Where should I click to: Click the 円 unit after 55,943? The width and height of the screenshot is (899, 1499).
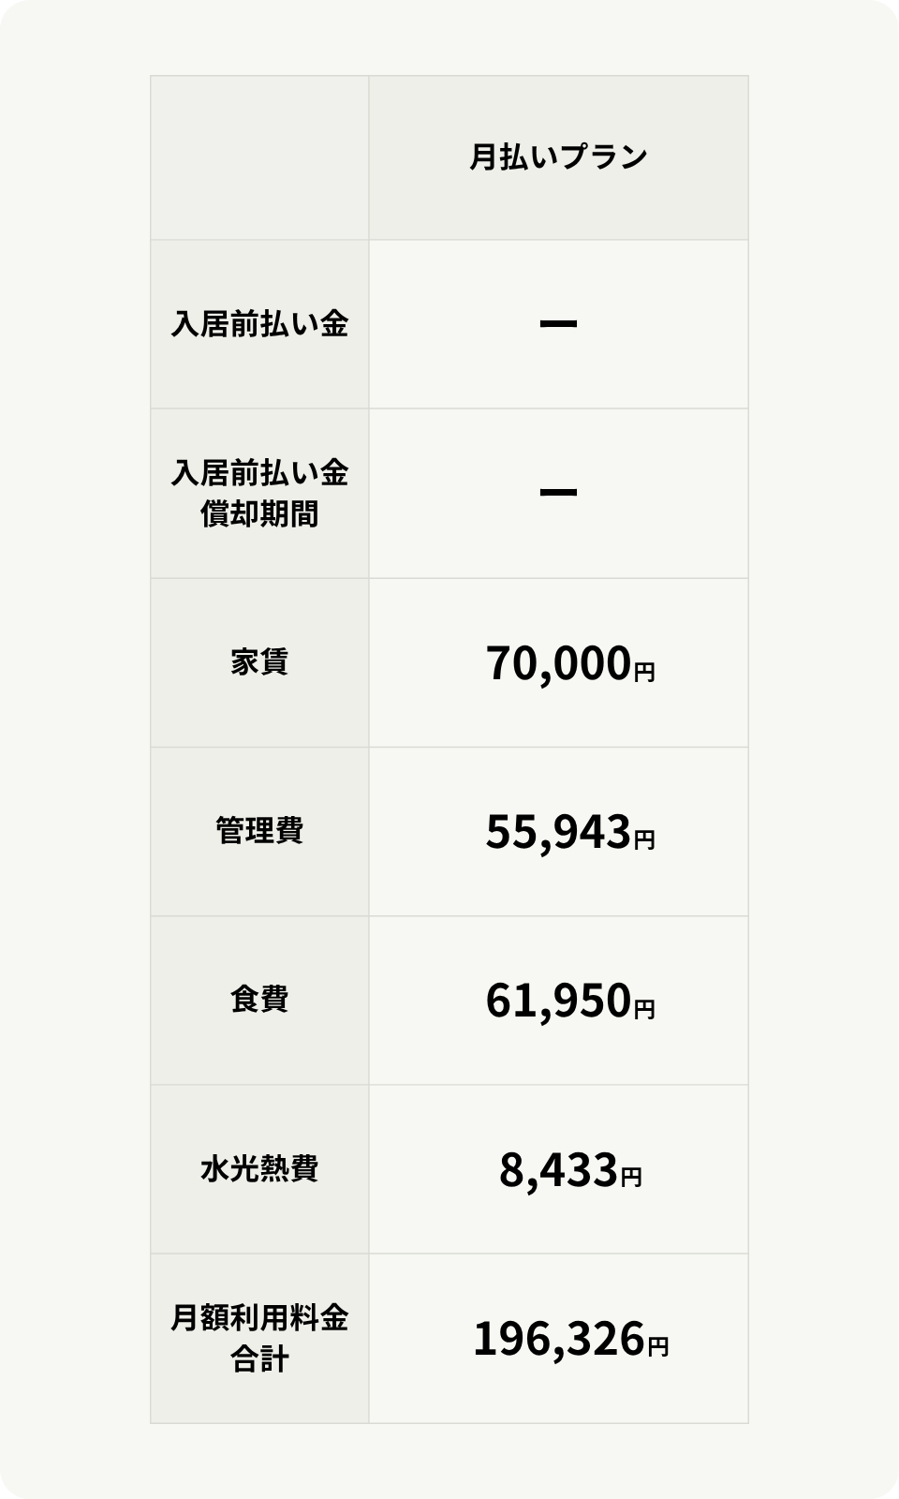644,839
